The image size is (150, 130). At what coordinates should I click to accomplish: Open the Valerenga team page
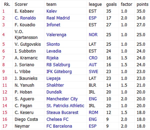pyautogui.click(x=56, y=35)
